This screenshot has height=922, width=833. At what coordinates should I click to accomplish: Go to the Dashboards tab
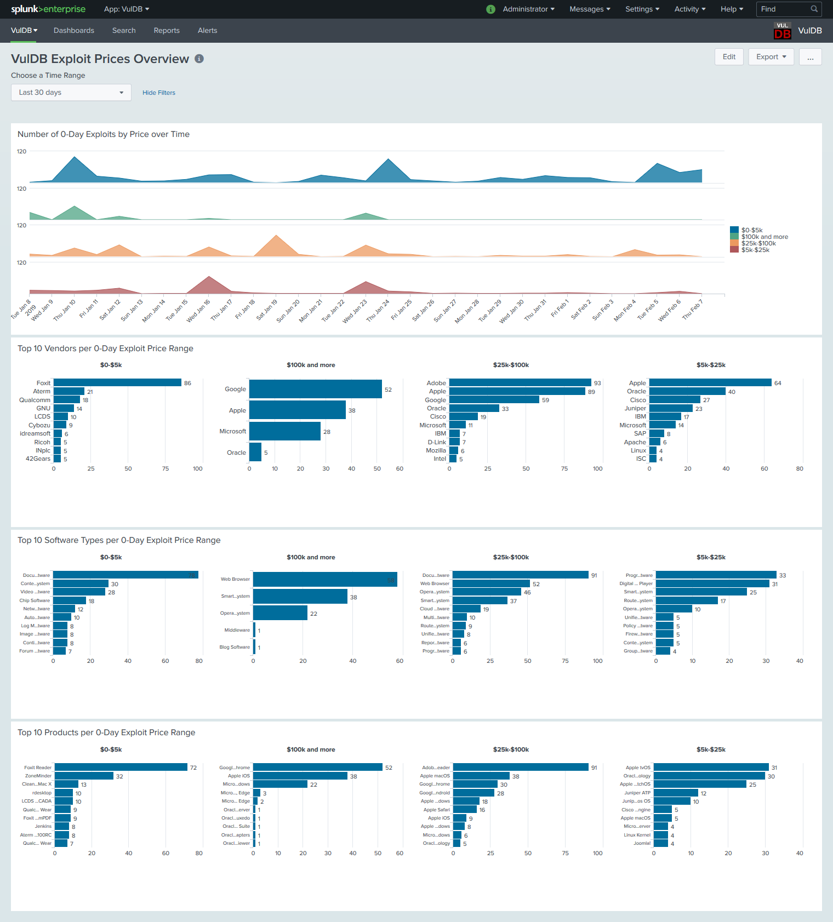coord(74,31)
